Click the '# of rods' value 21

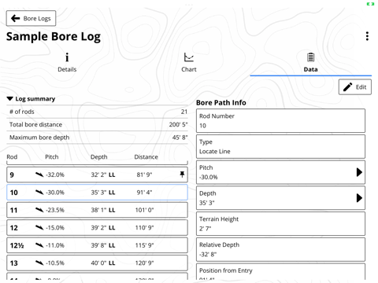point(184,112)
